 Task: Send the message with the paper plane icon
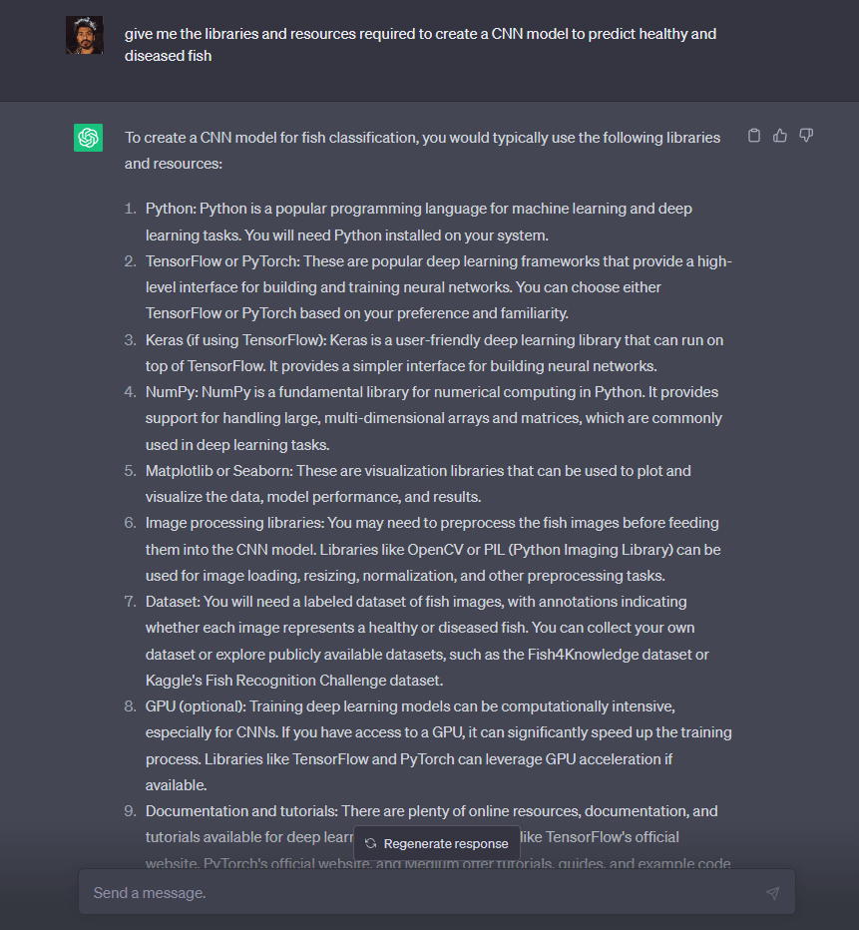(x=772, y=893)
